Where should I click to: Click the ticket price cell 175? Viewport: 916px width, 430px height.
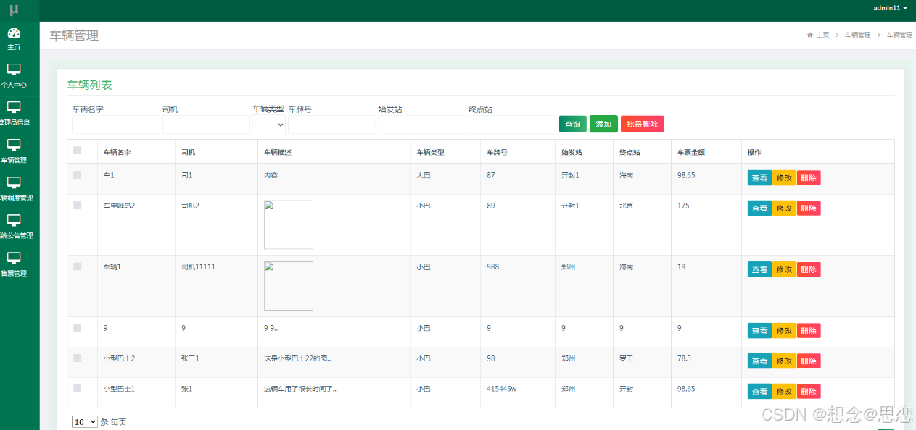(x=683, y=206)
